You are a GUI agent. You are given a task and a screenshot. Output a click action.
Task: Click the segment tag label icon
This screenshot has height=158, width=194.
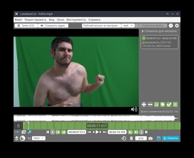(x=163, y=104)
